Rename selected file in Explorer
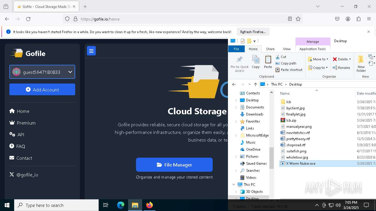Screen dimensions: 376x211 pos(341,68)
